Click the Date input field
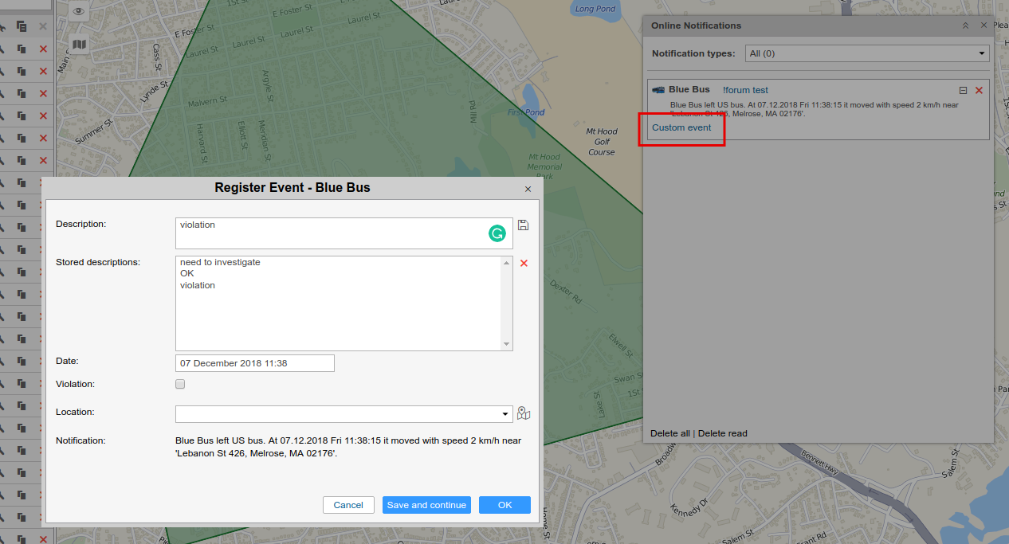This screenshot has height=544, width=1009. [254, 363]
